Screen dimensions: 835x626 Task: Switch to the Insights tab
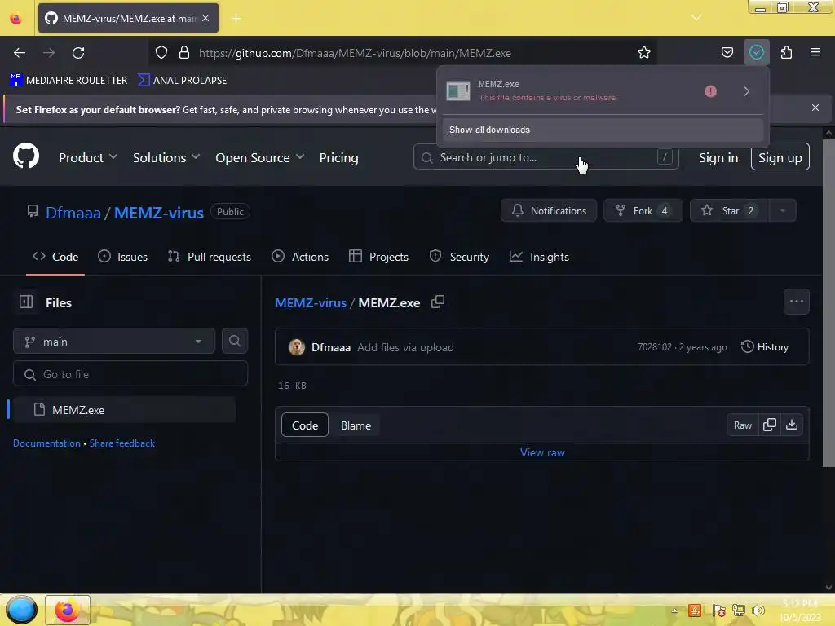coord(539,257)
